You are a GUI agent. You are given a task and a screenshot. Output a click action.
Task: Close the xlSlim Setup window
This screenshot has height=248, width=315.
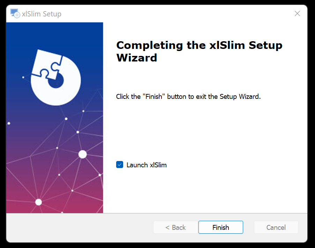tap(297, 14)
